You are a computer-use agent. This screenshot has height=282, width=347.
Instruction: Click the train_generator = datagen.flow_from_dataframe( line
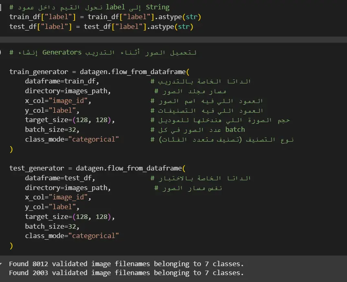(99, 72)
